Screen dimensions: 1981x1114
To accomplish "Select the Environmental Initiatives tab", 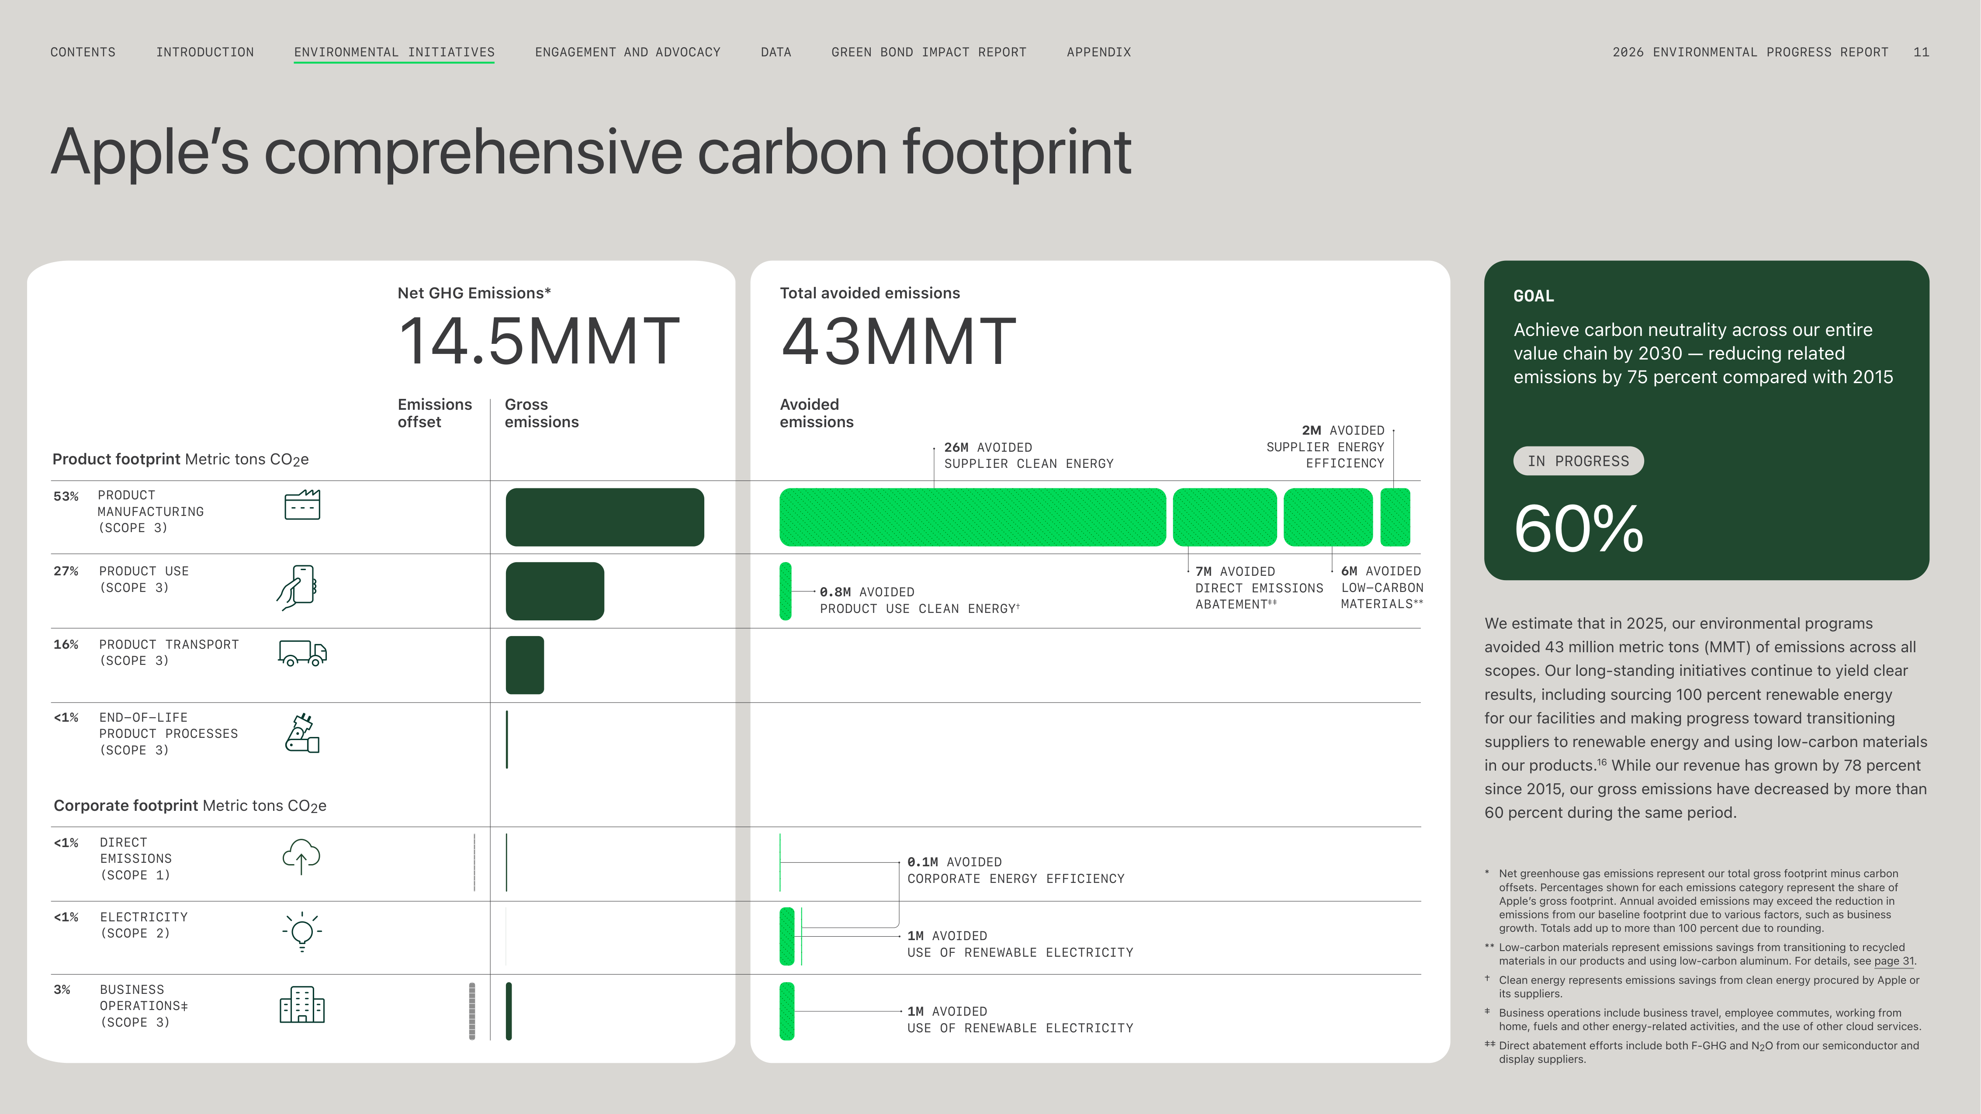I will coord(395,52).
